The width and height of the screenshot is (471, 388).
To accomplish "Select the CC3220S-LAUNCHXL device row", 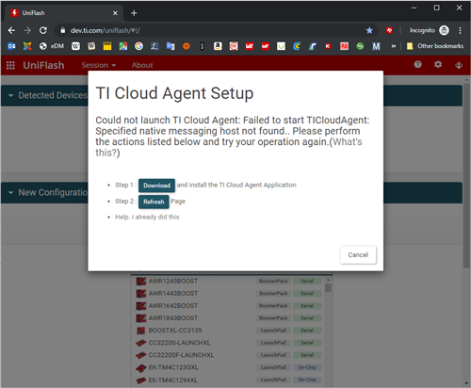I will tap(228, 343).
